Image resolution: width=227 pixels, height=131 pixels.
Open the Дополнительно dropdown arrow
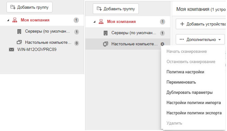(x=220, y=40)
